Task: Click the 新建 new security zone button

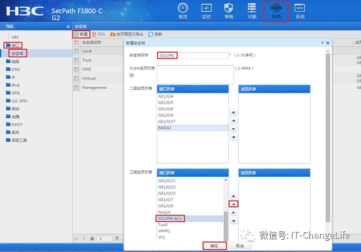Action: pyautogui.click(x=81, y=34)
